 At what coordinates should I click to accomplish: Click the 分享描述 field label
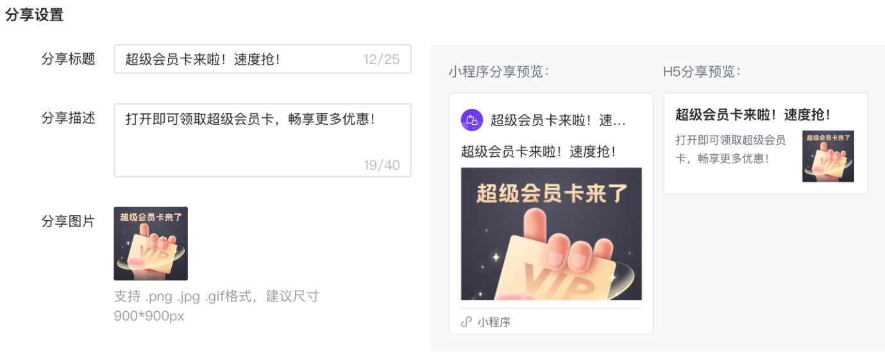click(68, 118)
